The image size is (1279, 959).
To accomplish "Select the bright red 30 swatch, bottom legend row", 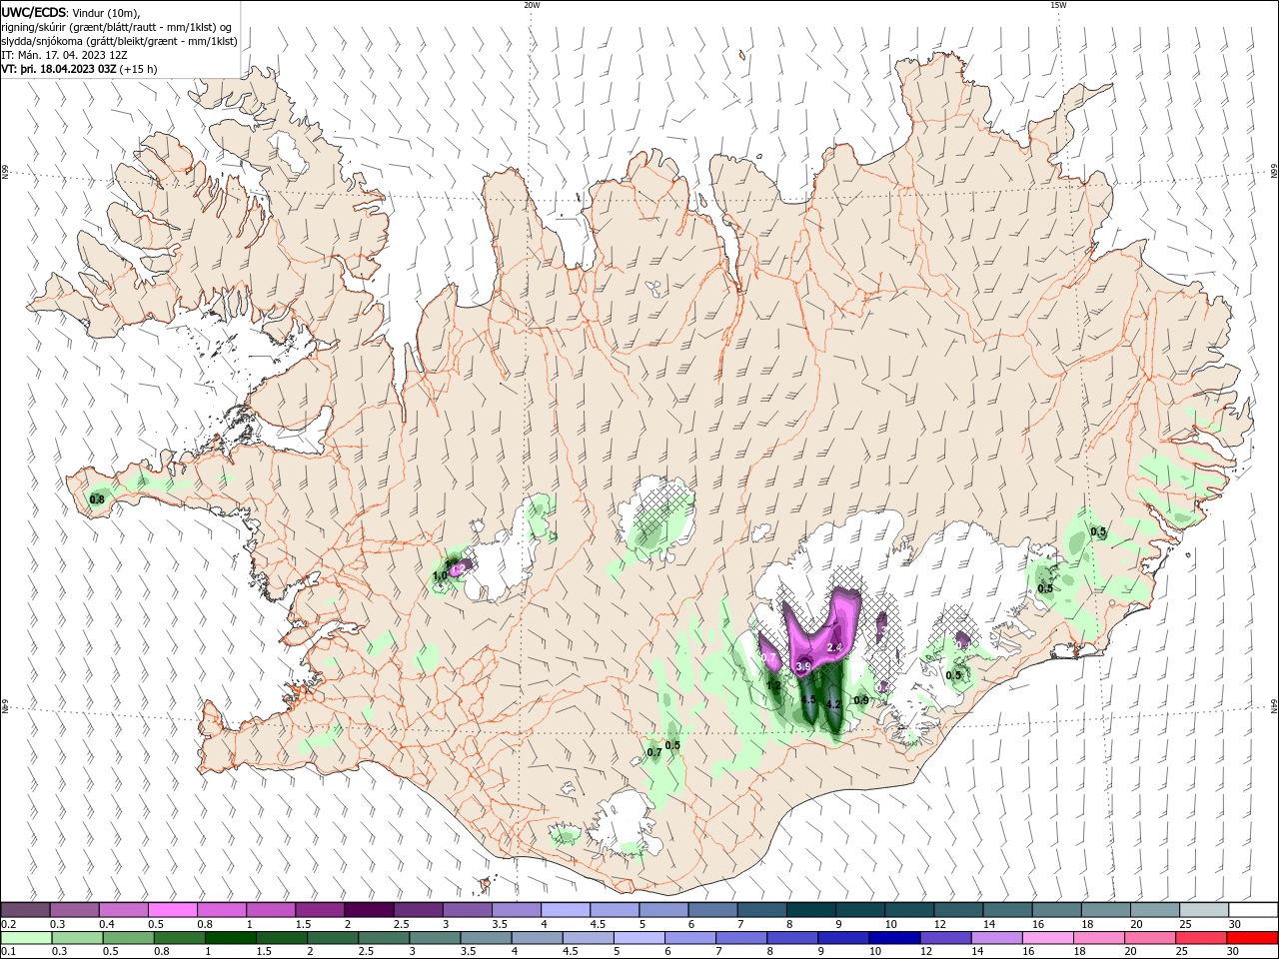I will coord(1253,938).
